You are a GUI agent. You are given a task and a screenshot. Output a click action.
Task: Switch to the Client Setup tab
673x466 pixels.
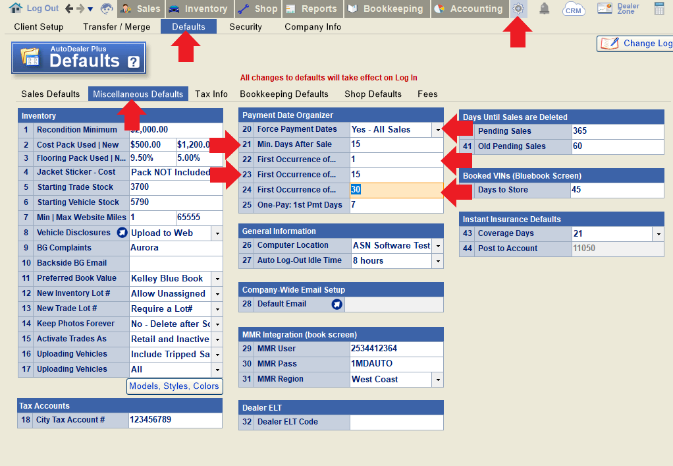tap(39, 26)
